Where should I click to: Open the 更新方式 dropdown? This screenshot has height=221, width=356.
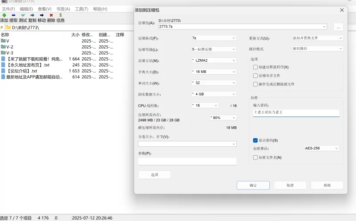coord(317,38)
